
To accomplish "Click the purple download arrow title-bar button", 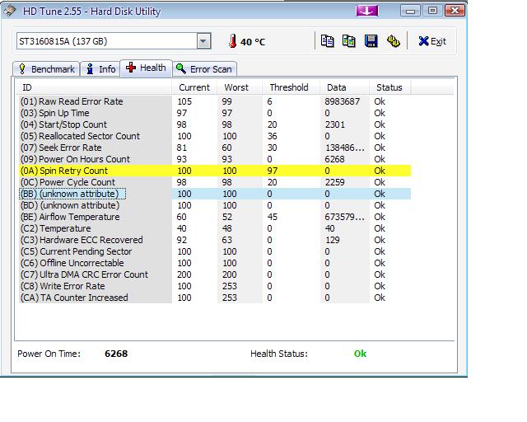I will (367, 11).
